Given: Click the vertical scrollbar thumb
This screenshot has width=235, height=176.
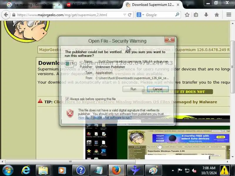Looking at the screenshot, I should coord(232,67).
